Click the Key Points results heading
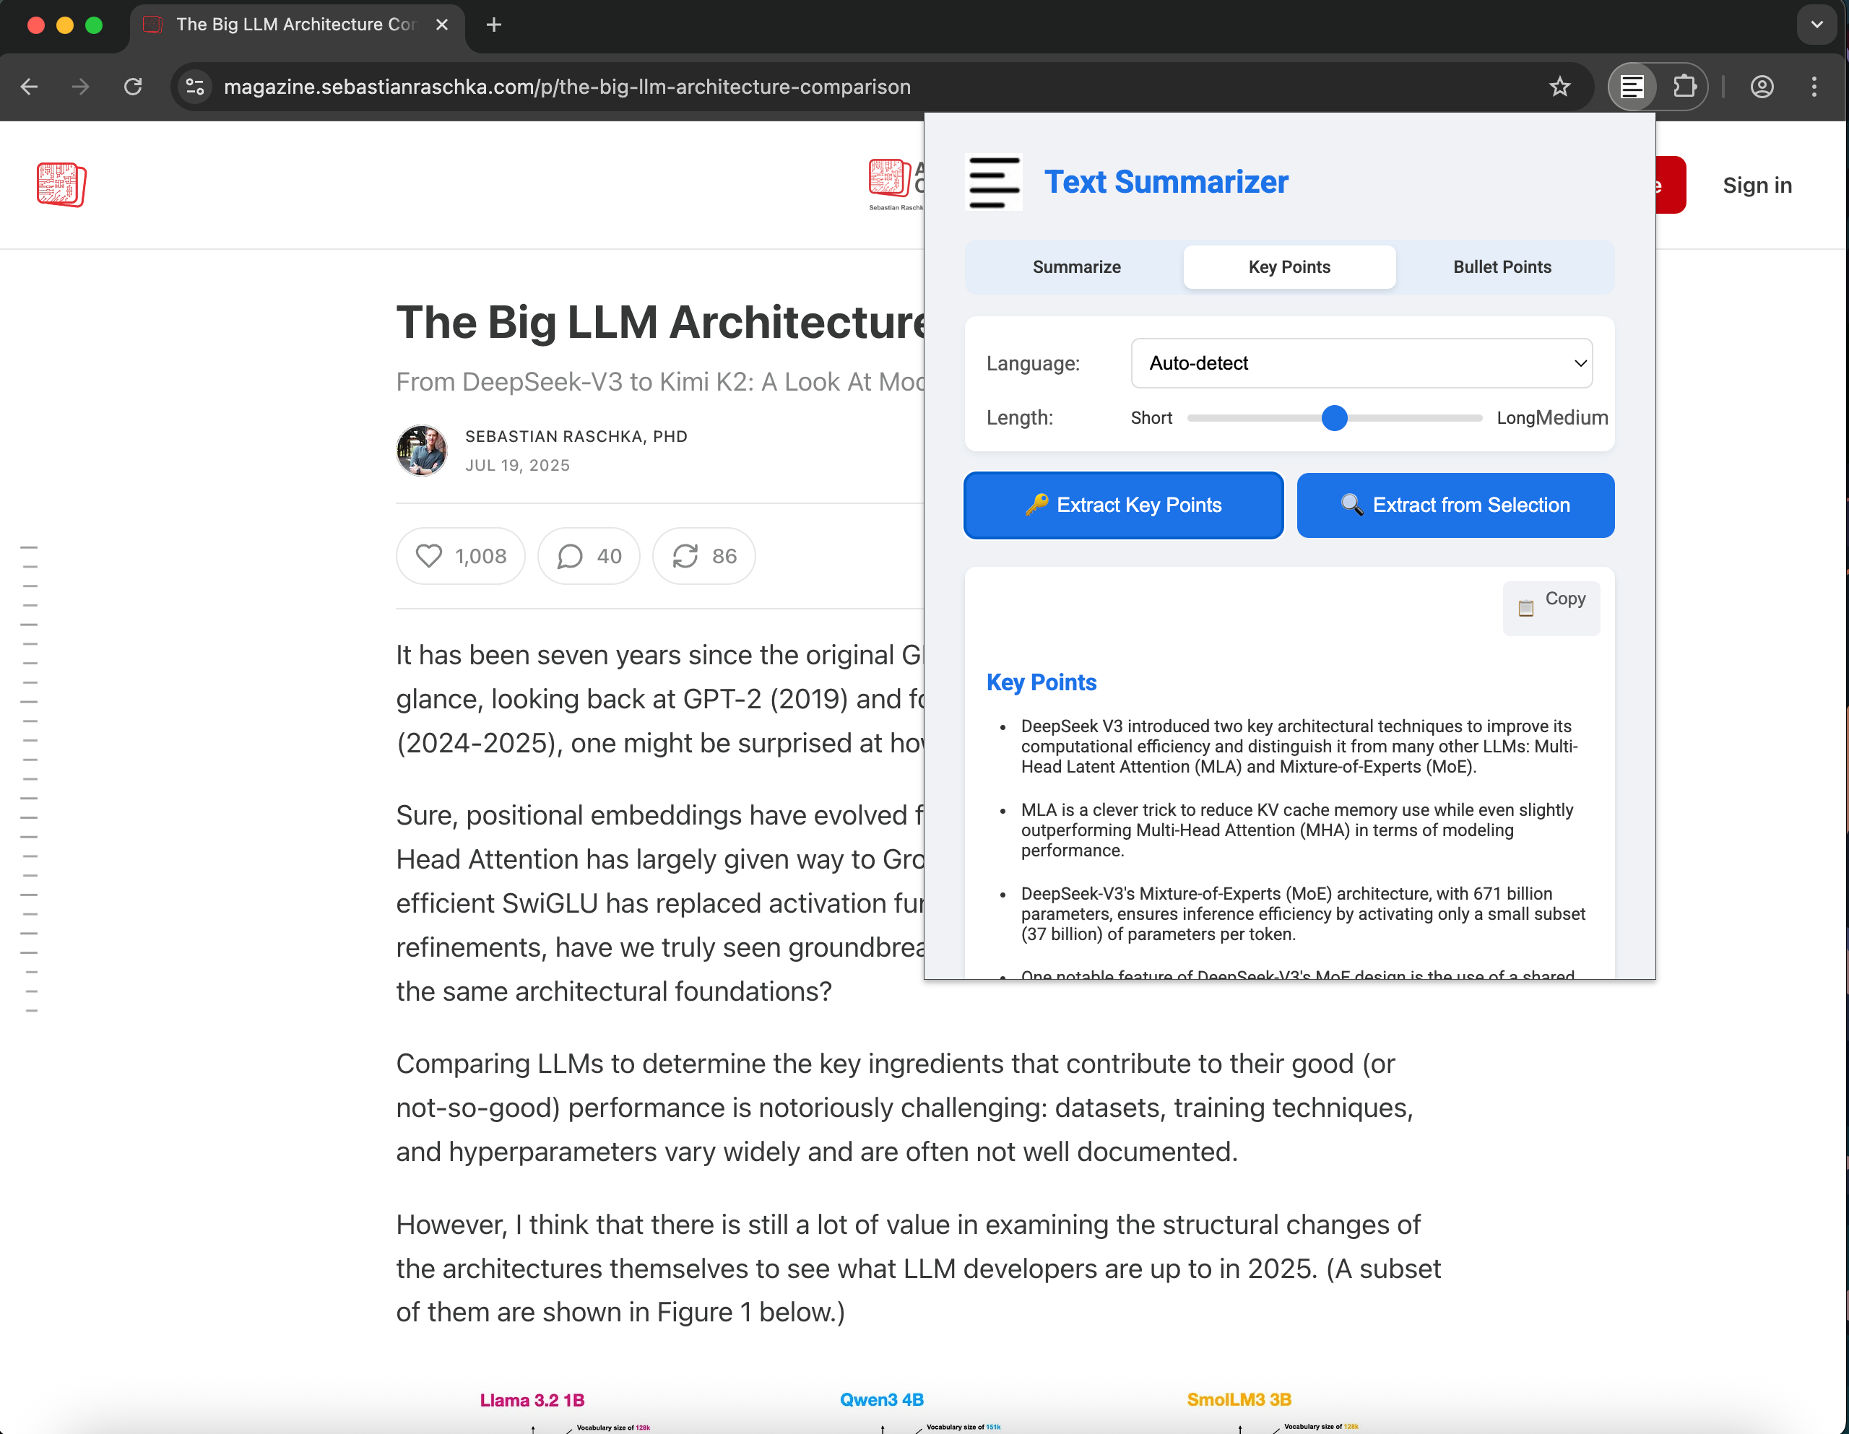Screen dimensions: 1849x1434 [x=1042, y=682]
